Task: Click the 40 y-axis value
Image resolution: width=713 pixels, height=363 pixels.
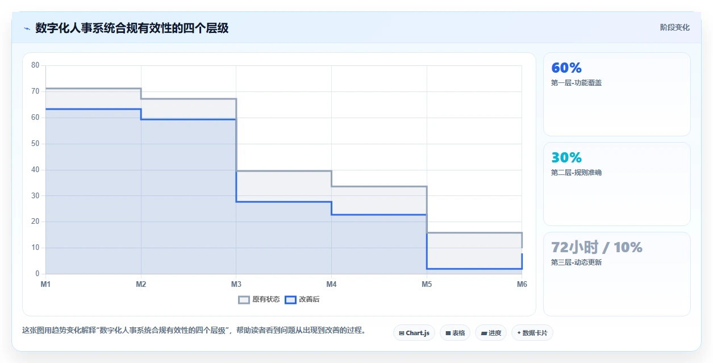Action: (35, 170)
